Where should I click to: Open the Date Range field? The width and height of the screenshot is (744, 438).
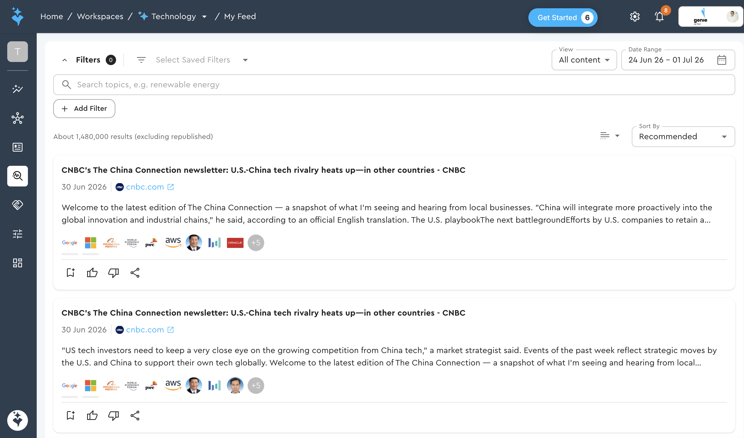click(x=678, y=60)
